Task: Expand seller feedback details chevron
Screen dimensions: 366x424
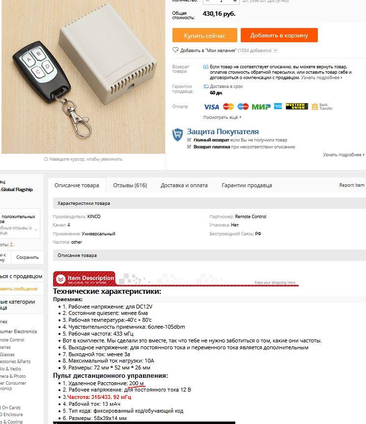Action: (36, 230)
